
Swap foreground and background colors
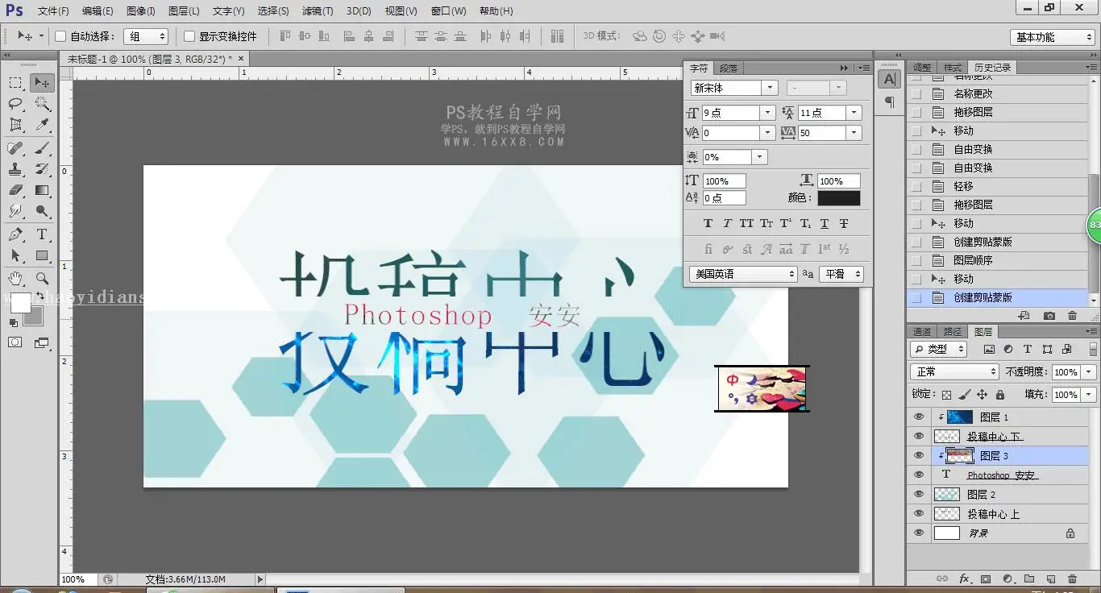coord(39,296)
